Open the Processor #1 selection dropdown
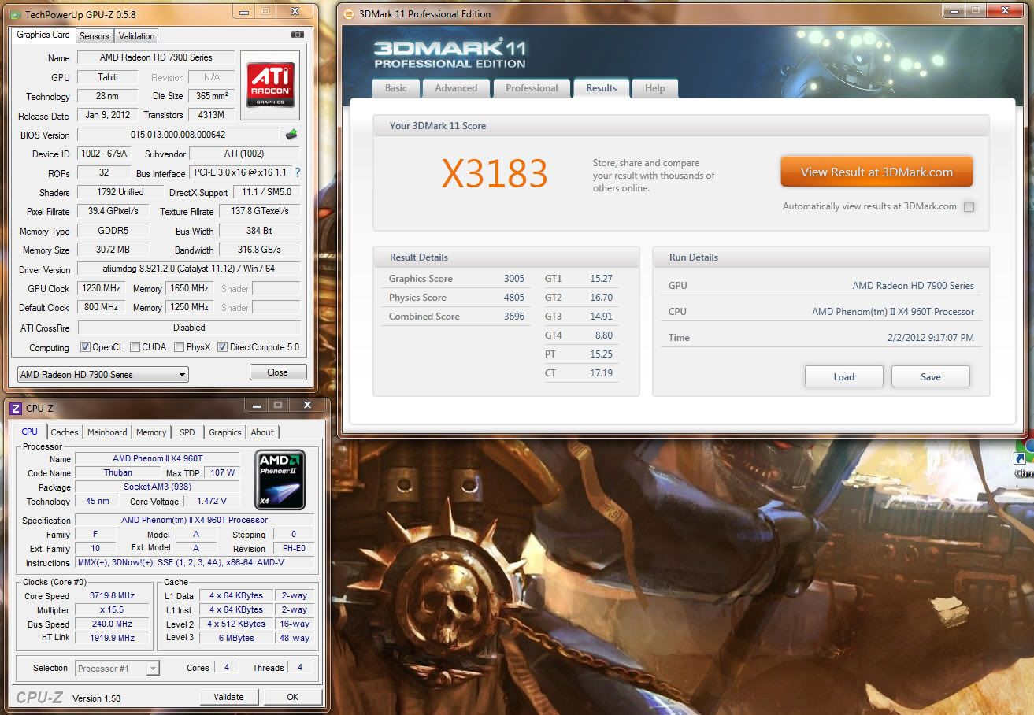The width and height of the screenshot is (1034, 715). 117,669
